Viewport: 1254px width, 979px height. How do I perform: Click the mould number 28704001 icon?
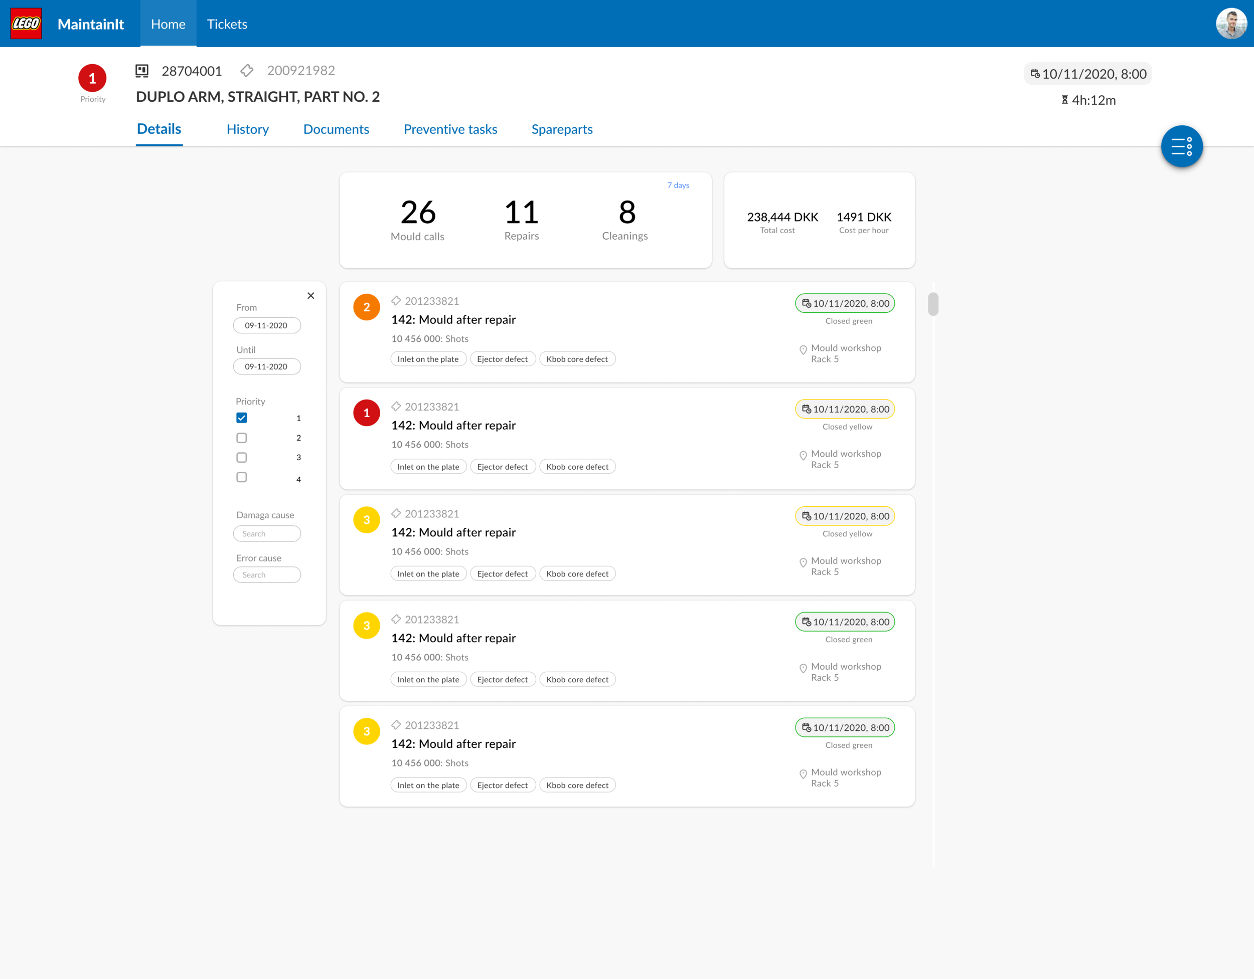[142, 71]
